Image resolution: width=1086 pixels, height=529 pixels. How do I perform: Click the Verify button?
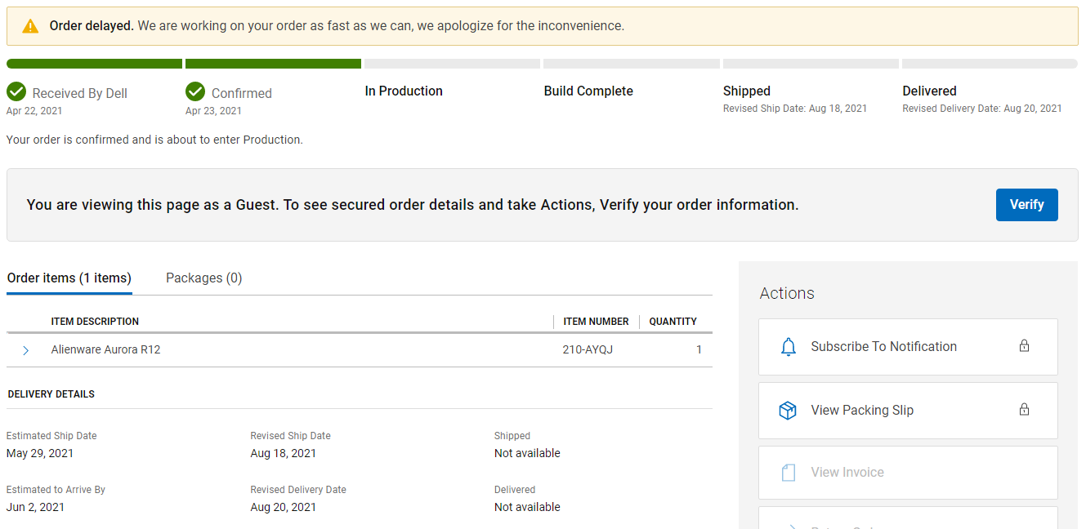1026,205
